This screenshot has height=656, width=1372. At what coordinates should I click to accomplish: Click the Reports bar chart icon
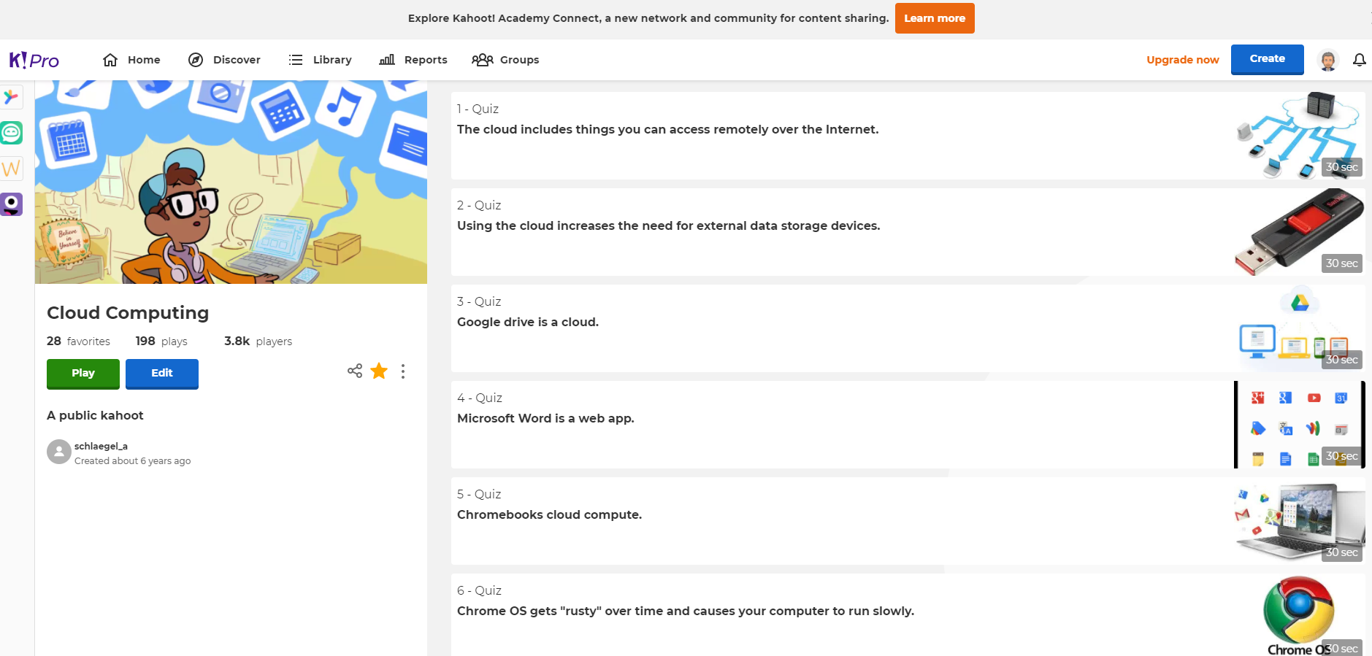[x=387, y=60]
